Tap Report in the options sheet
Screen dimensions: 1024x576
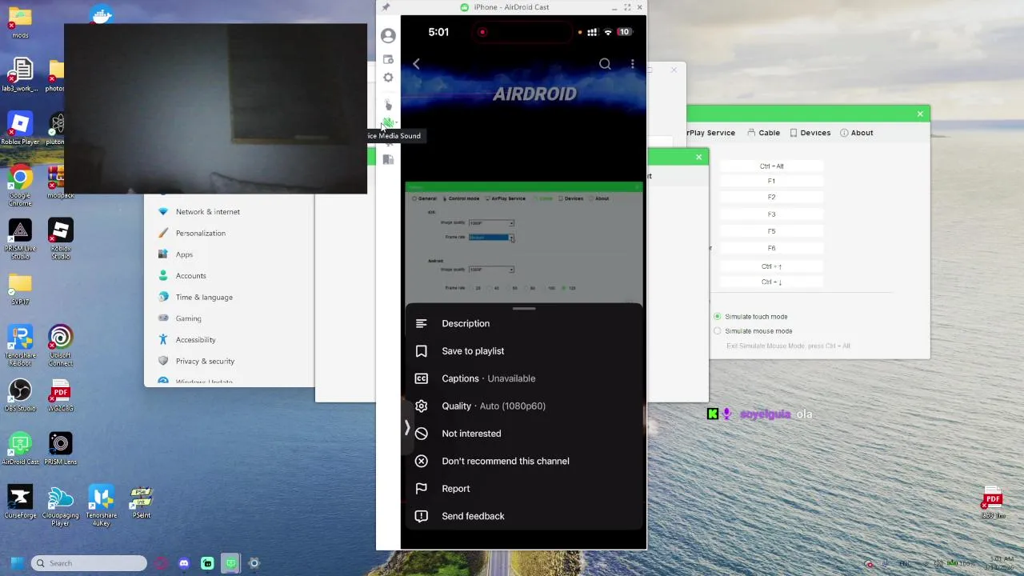tap(523, 489)
